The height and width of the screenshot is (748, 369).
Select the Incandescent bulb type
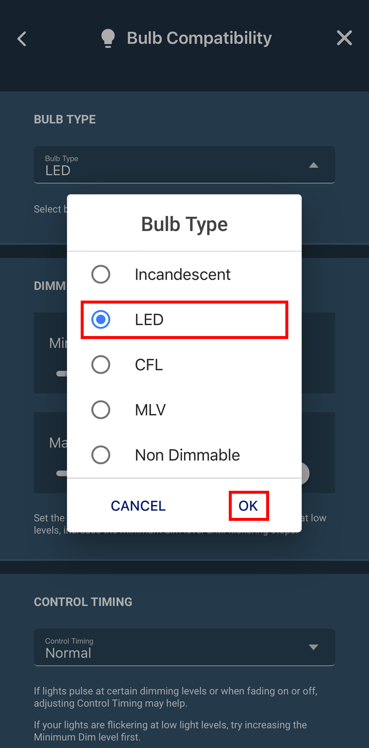[100, 274]
